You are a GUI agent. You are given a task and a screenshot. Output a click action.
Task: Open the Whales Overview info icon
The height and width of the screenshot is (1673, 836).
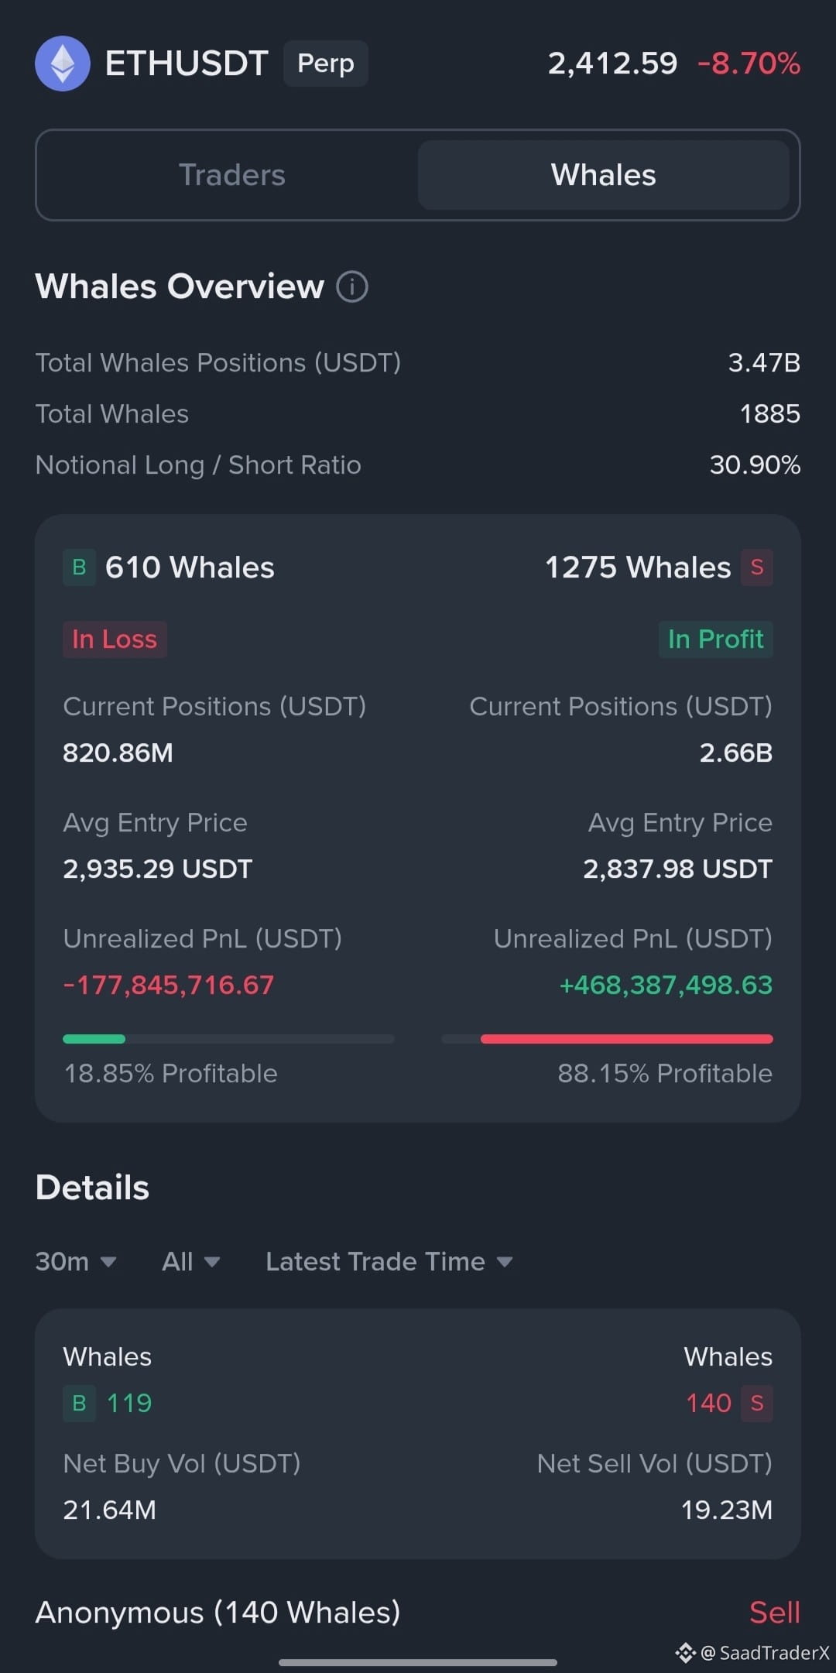352,286
